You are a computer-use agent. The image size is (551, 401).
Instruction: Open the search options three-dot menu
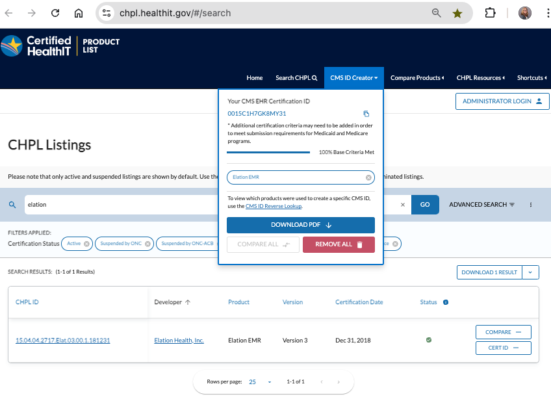pos(531,205)
